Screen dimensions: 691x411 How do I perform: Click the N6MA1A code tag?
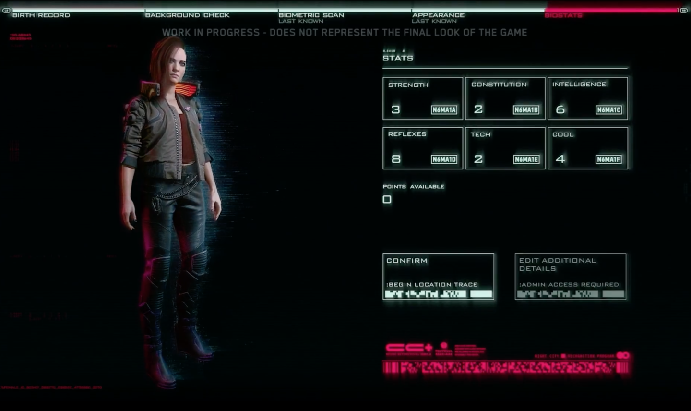pos(444,110)
